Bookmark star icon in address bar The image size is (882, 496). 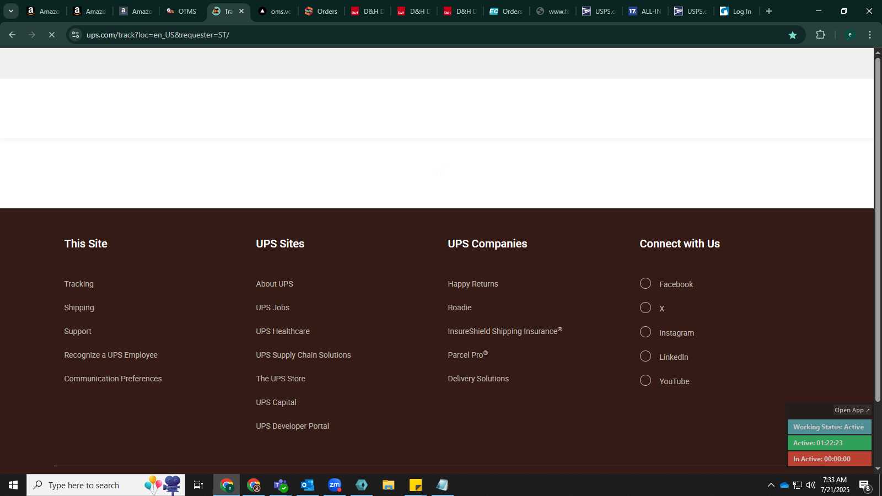793,35
